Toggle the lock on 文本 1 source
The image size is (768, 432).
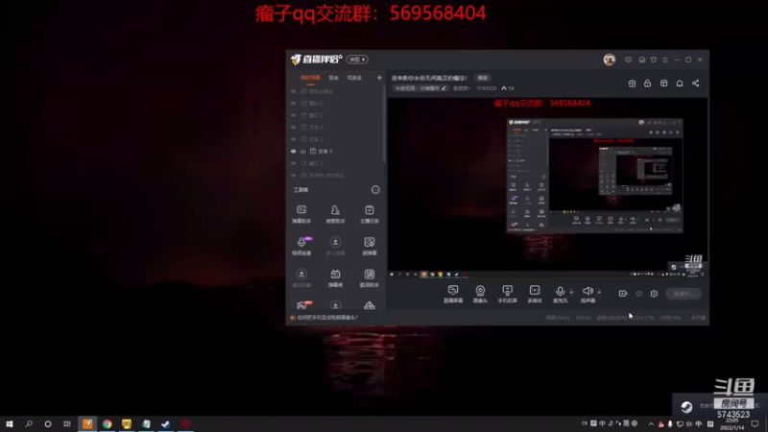(x=303, y=152)
